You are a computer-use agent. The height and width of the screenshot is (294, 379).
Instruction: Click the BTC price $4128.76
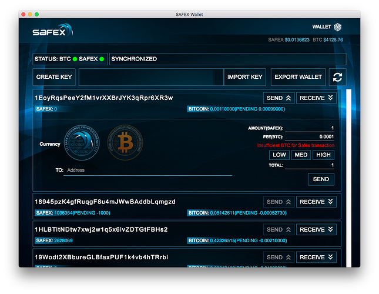333,40
